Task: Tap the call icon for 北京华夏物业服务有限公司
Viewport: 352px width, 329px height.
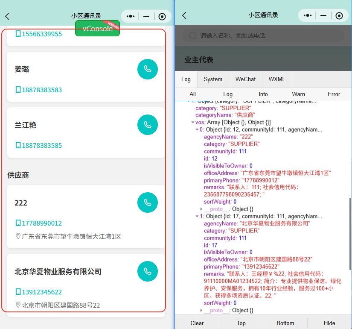Action: (x=147, y=271)
